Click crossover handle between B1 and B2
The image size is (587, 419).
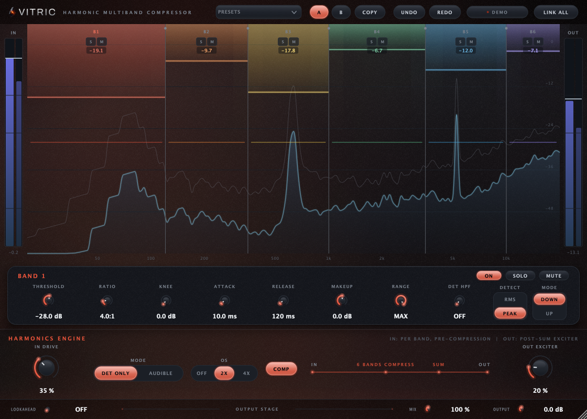tap(165, 28)
